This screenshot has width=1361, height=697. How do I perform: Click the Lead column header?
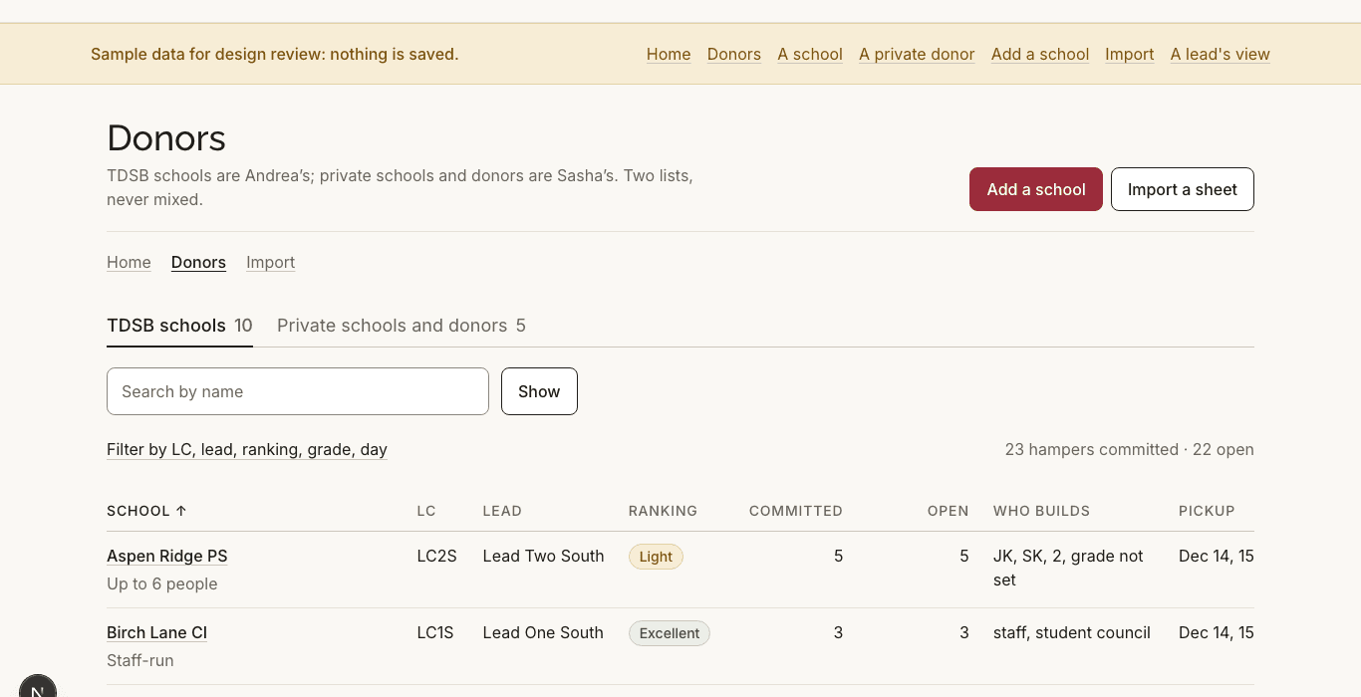tap(502, 511)
